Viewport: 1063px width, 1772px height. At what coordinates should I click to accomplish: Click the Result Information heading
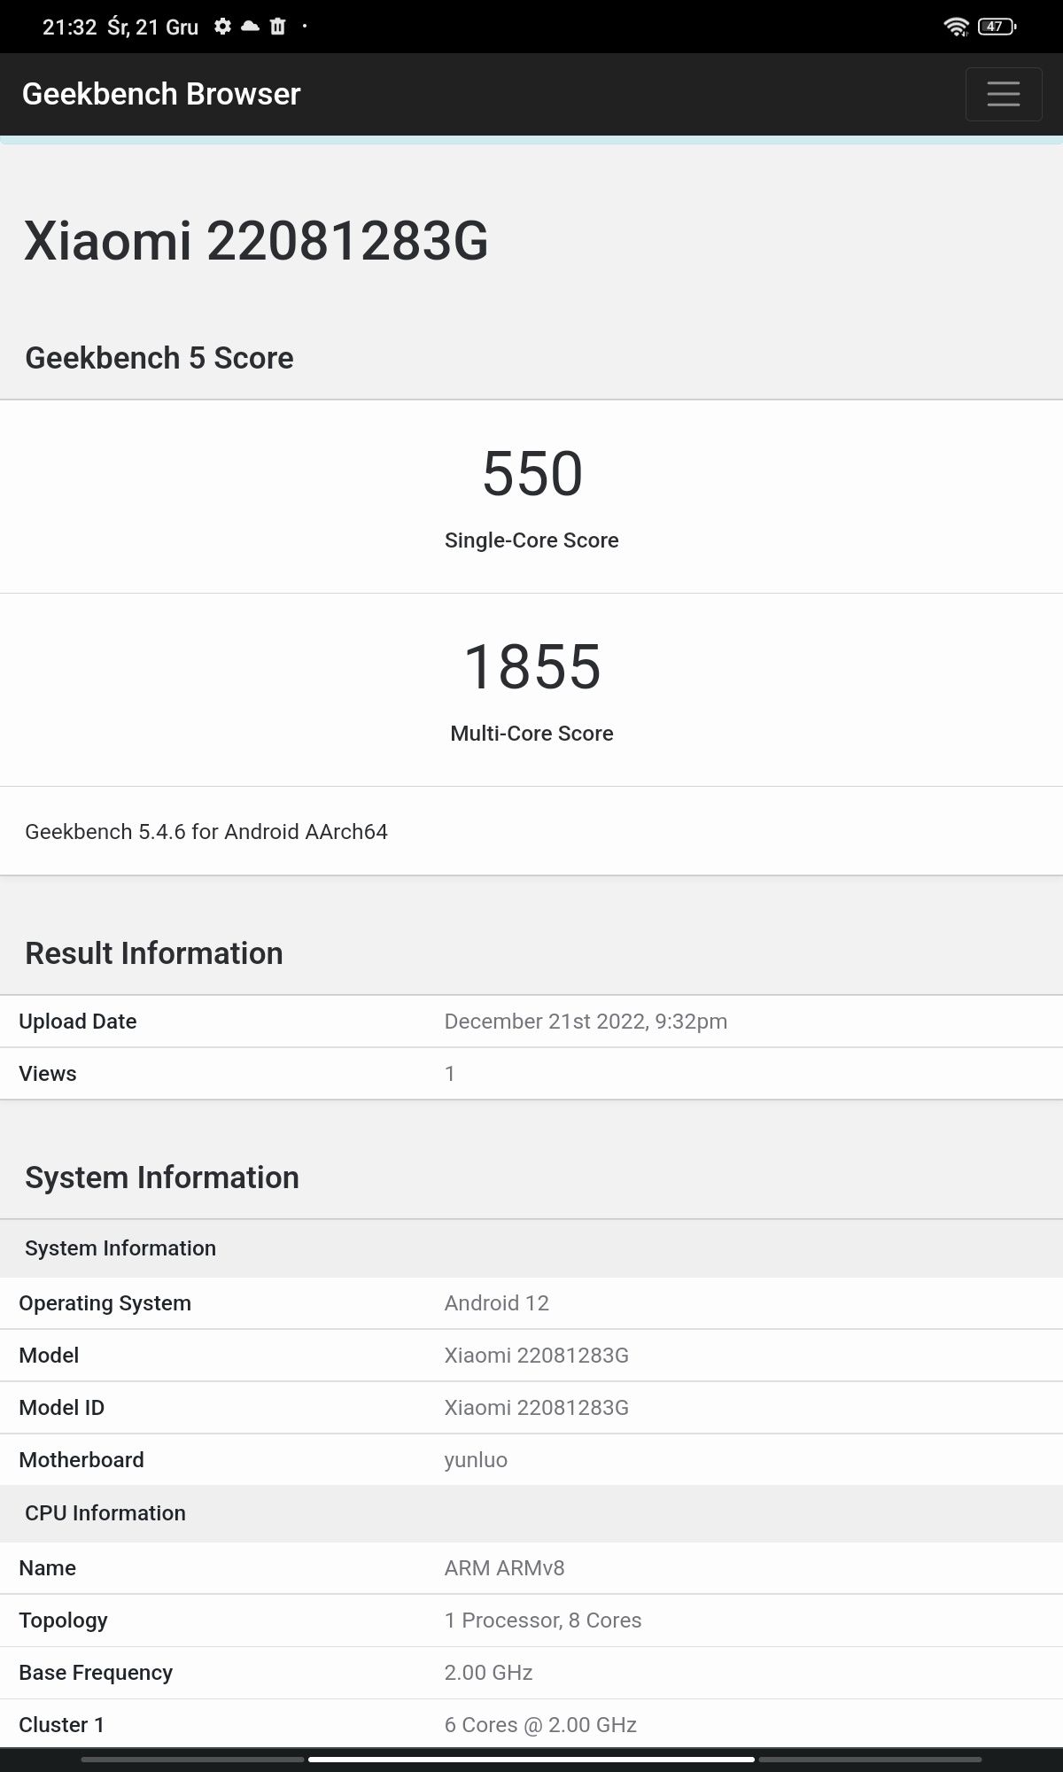pyautogui.click(x=154, y=953)
